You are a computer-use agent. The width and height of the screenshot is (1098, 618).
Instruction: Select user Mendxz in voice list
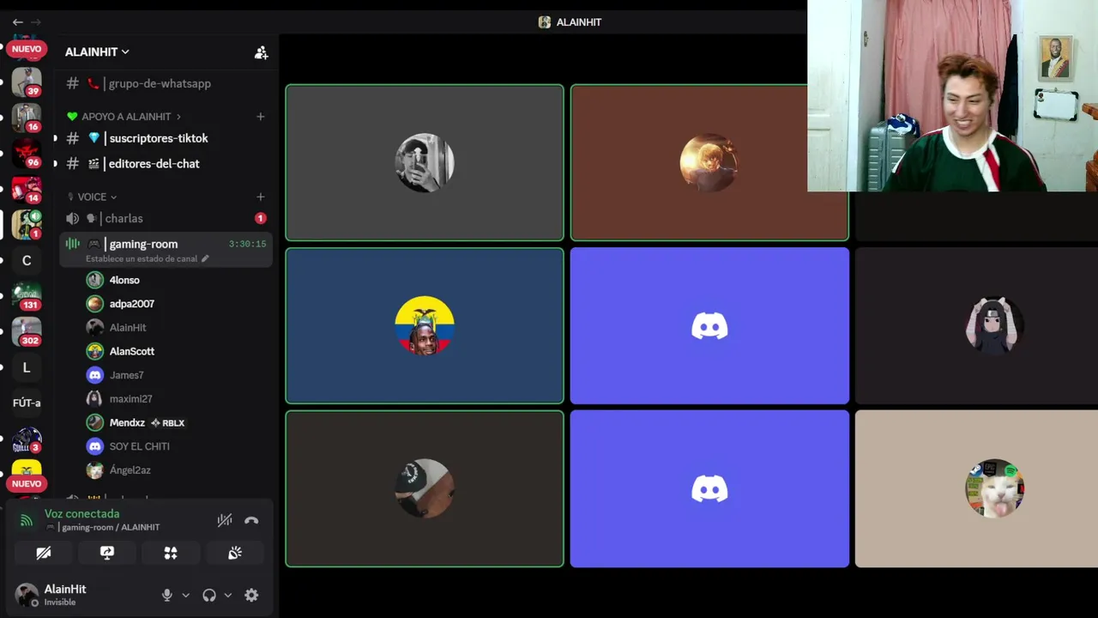[127, 422]
